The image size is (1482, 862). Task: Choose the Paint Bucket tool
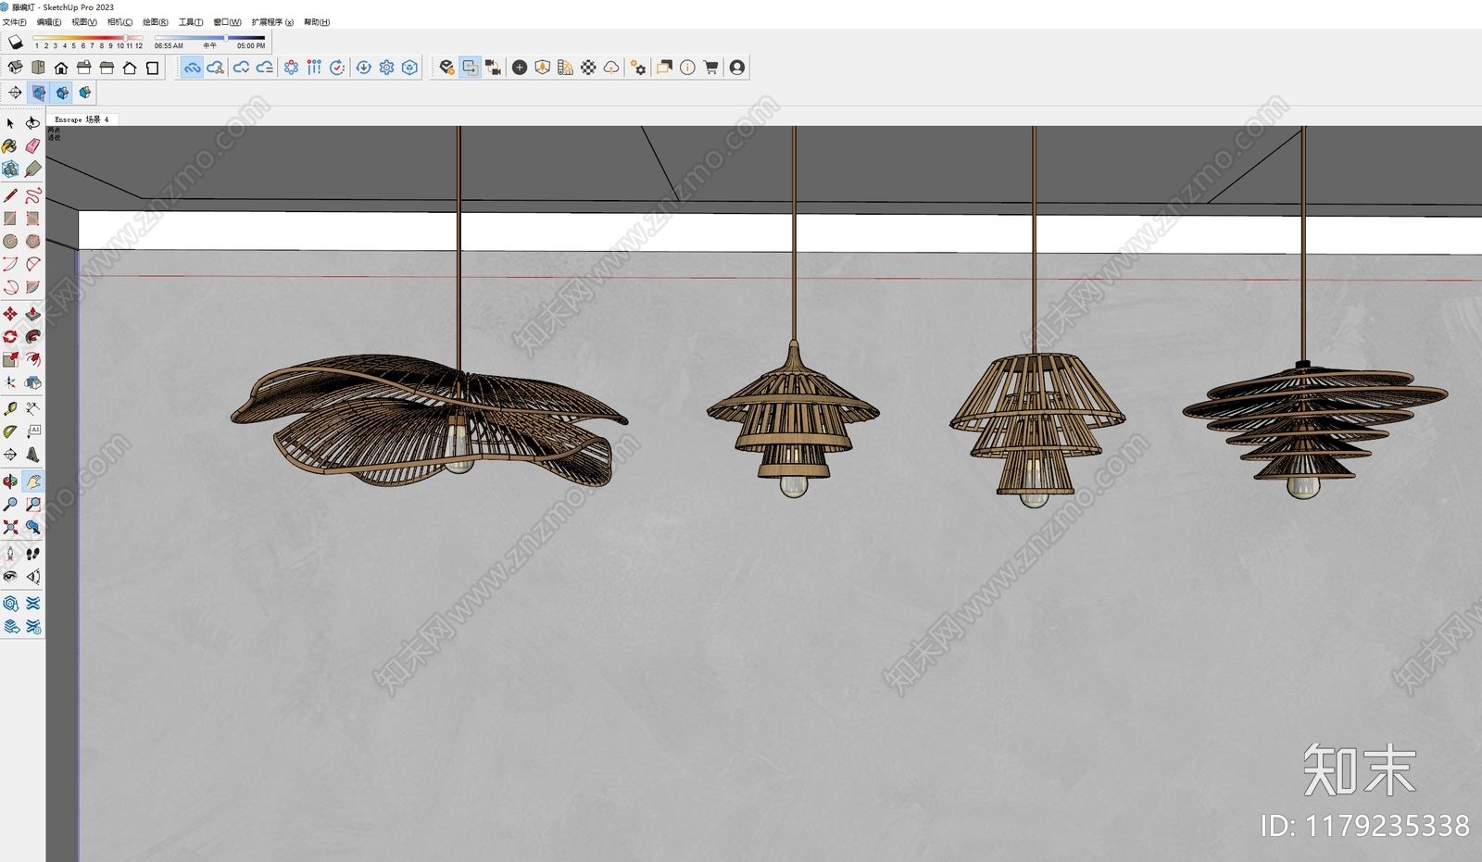pyautogui.click(x=10, y=146)
